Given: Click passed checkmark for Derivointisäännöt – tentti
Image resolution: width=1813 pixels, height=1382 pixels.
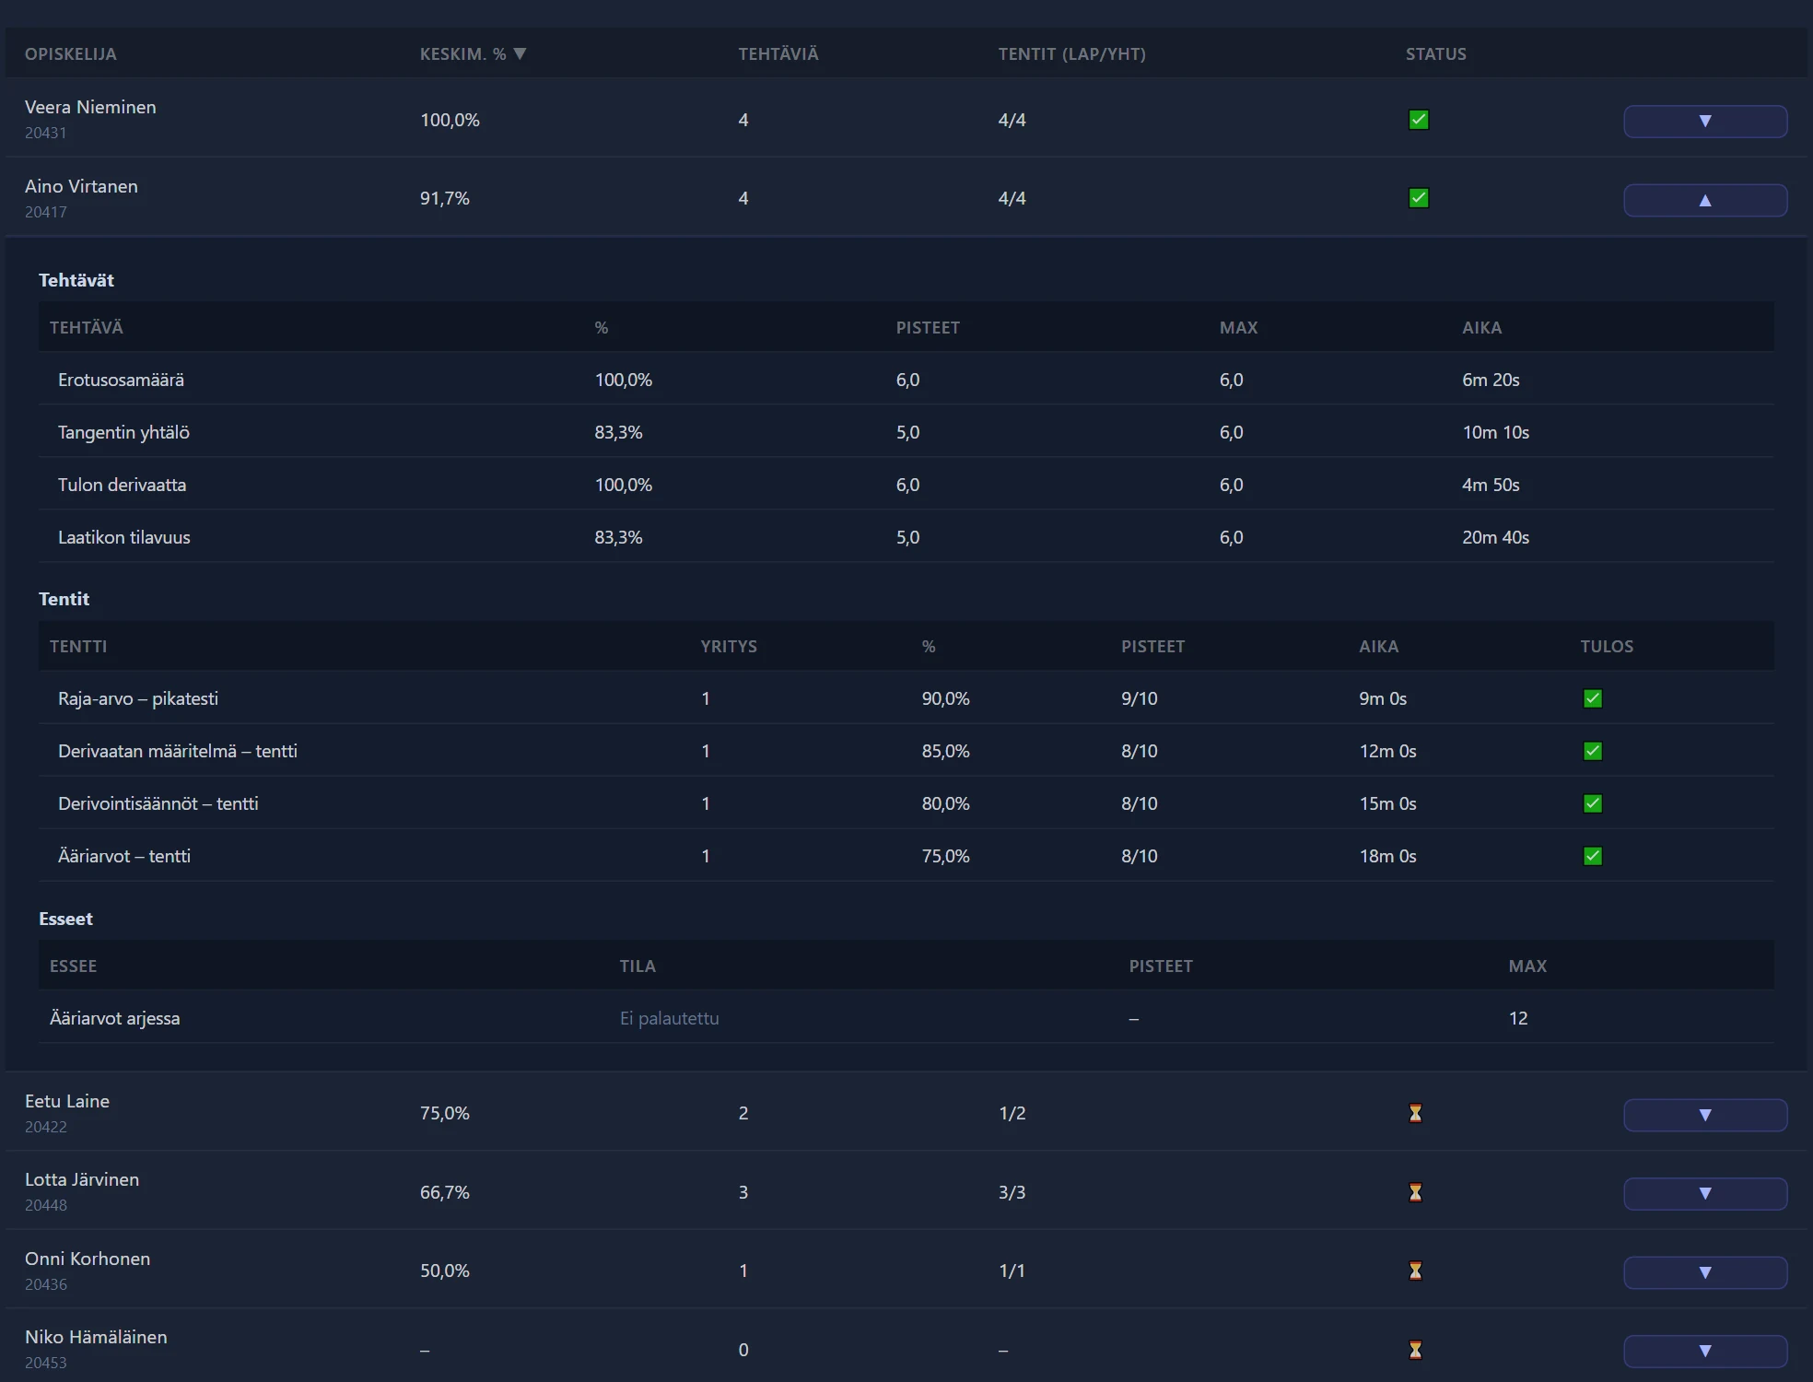Looking at the screenshot, I should pos(1593,803).
